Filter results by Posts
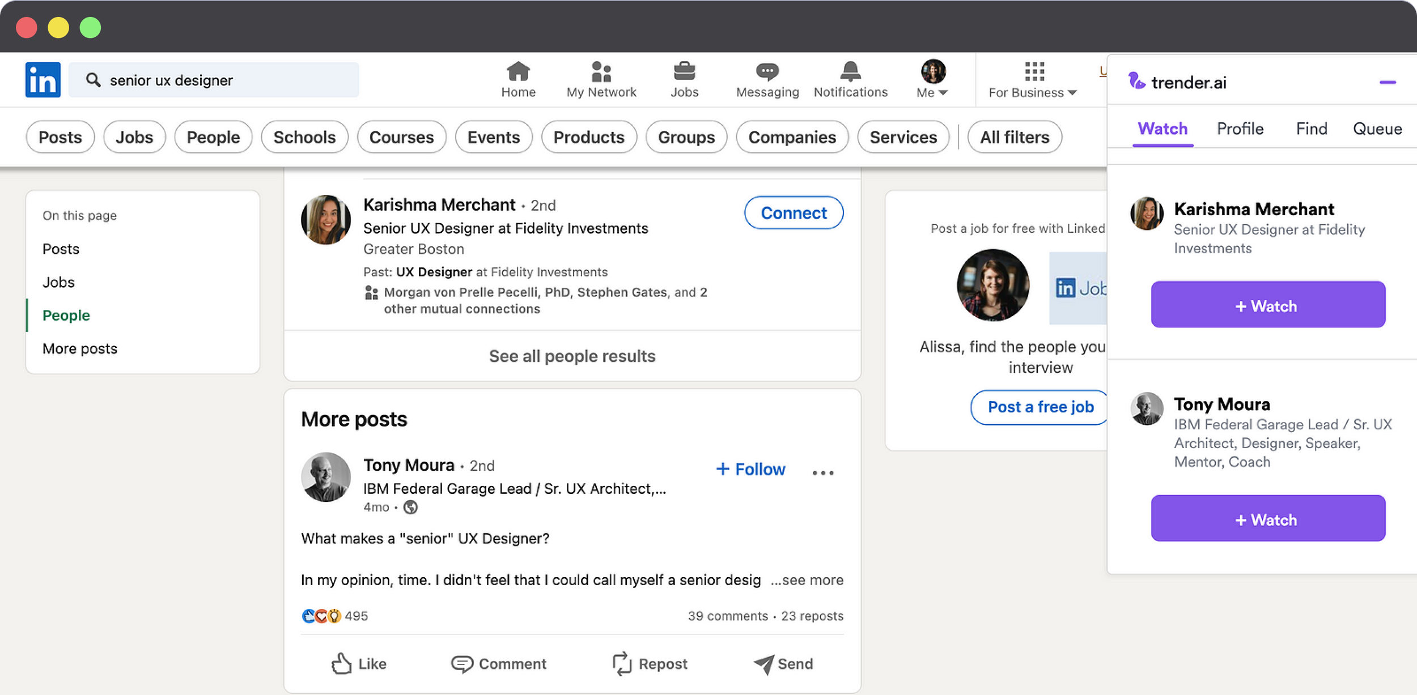The image size is (1417, 695). 60,137
